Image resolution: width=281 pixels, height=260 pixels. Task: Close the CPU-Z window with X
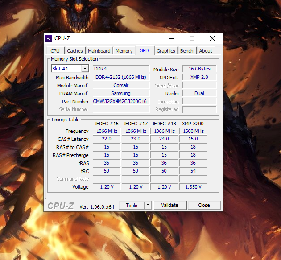click(x=212, y=38)
